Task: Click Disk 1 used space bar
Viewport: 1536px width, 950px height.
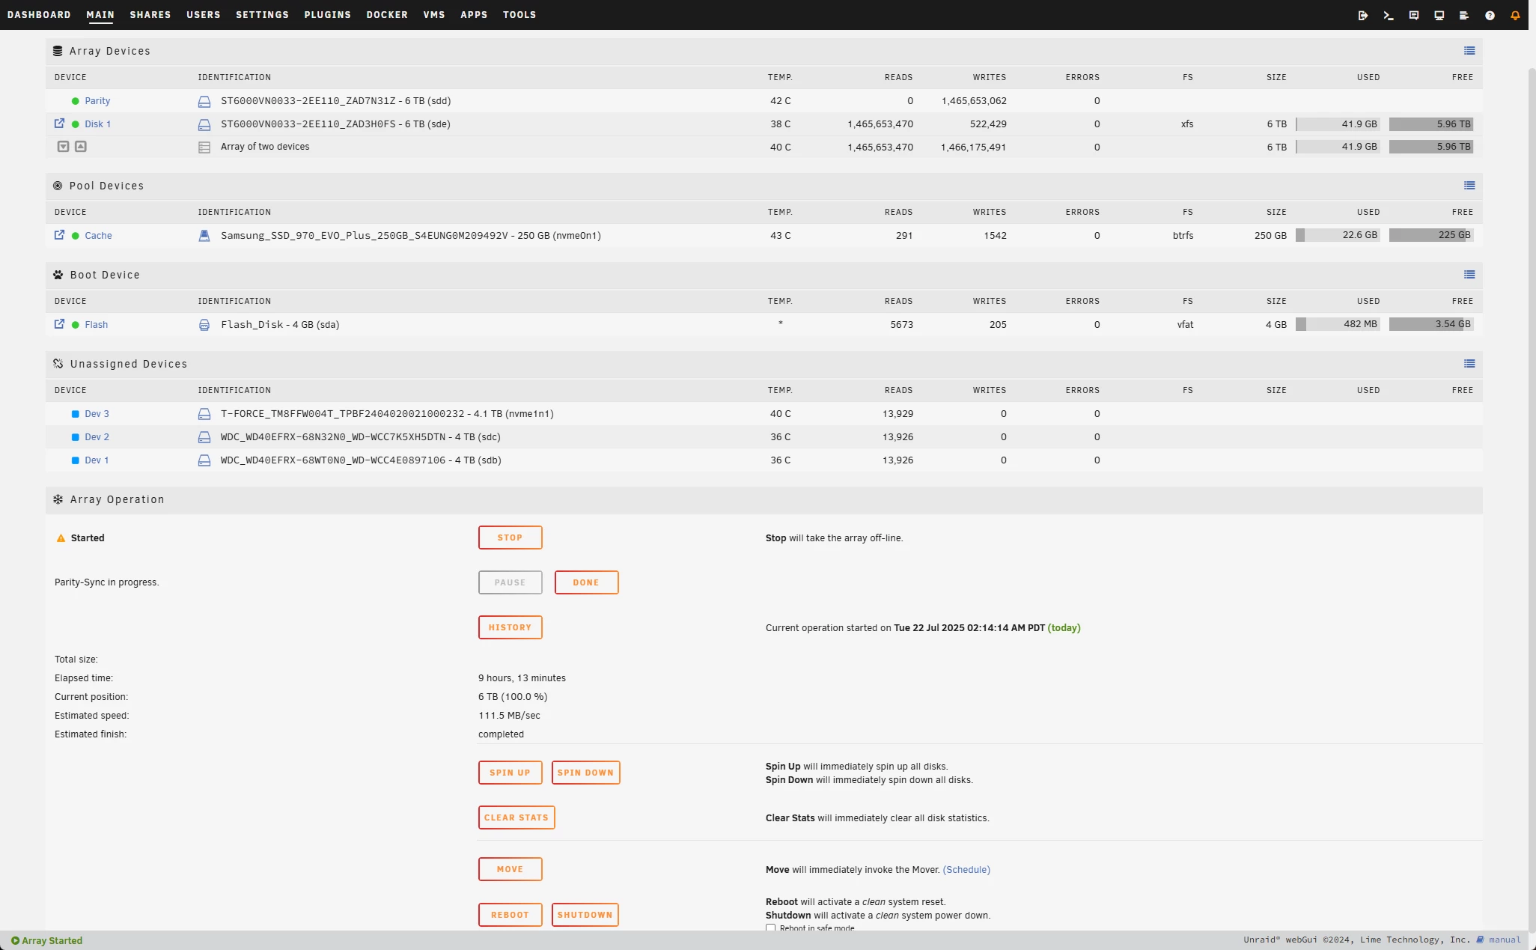Action: 1338,124
